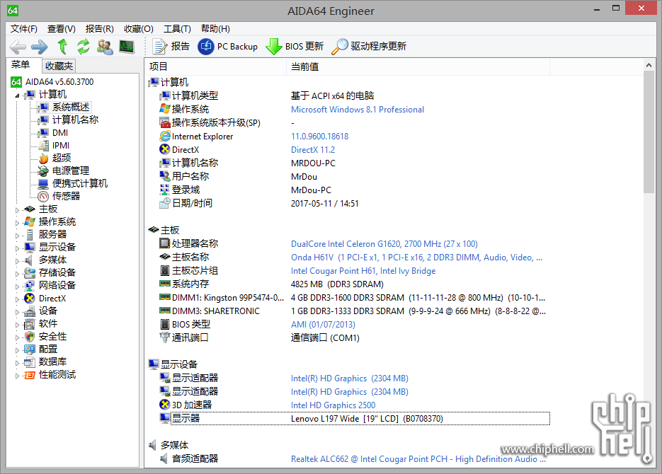Collapse the 计算机 tree node
Screen dimensions: 662x474
click(17, 96)
